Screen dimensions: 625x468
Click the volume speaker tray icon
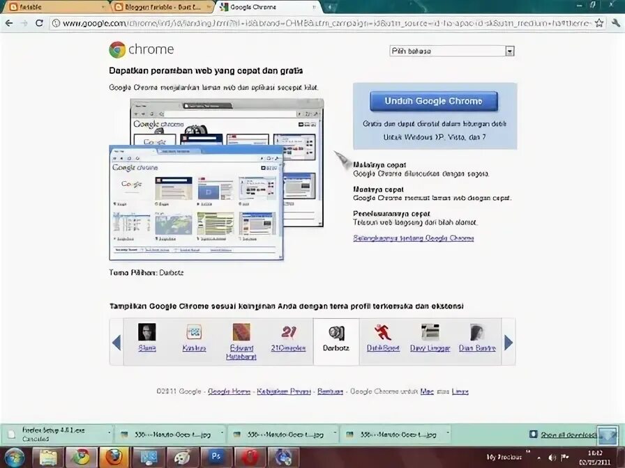(552, 458)
